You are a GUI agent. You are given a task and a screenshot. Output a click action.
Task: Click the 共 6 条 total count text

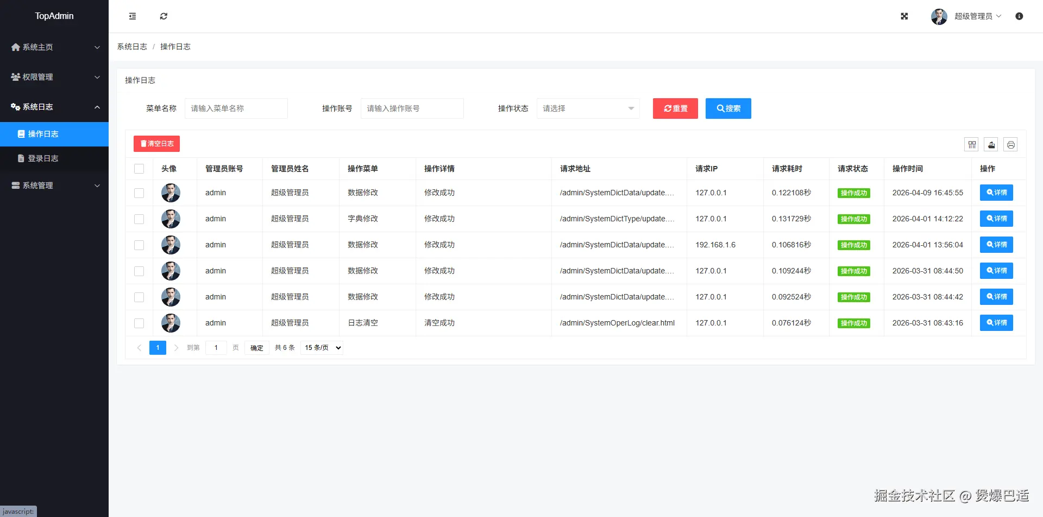click(x=285, y=348)
